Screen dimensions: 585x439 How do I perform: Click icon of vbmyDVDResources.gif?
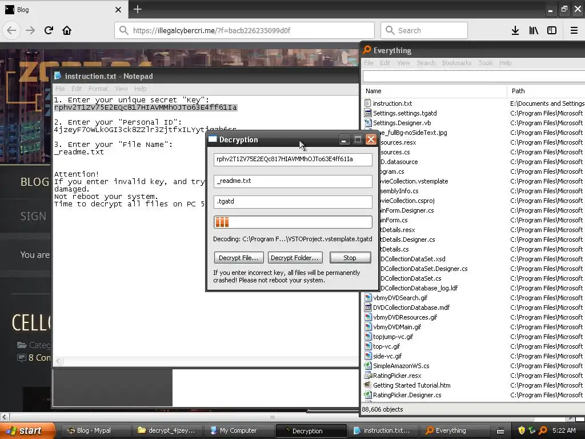click(x=368, y=317)
